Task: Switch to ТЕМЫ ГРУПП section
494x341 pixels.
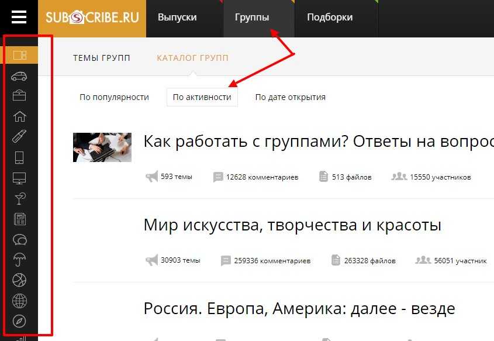Action: click(x=101, y=58)
